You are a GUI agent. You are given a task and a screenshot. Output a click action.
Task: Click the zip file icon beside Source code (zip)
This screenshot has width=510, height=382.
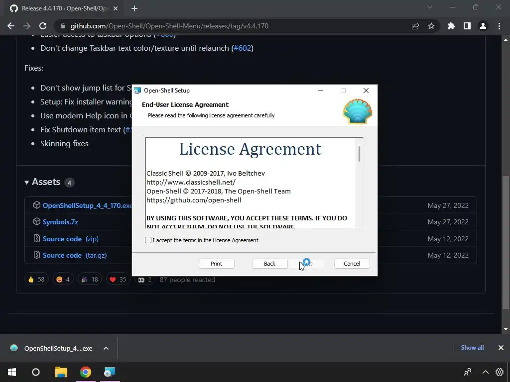click(x=37, y=238)
